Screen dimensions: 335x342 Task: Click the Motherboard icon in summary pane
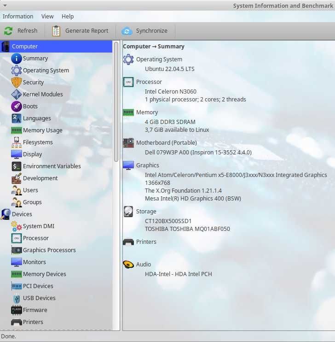point(128,143)
